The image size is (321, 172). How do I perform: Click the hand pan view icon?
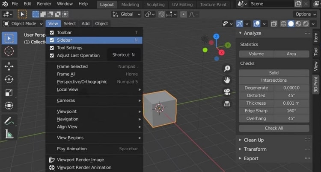coord(227,80)
